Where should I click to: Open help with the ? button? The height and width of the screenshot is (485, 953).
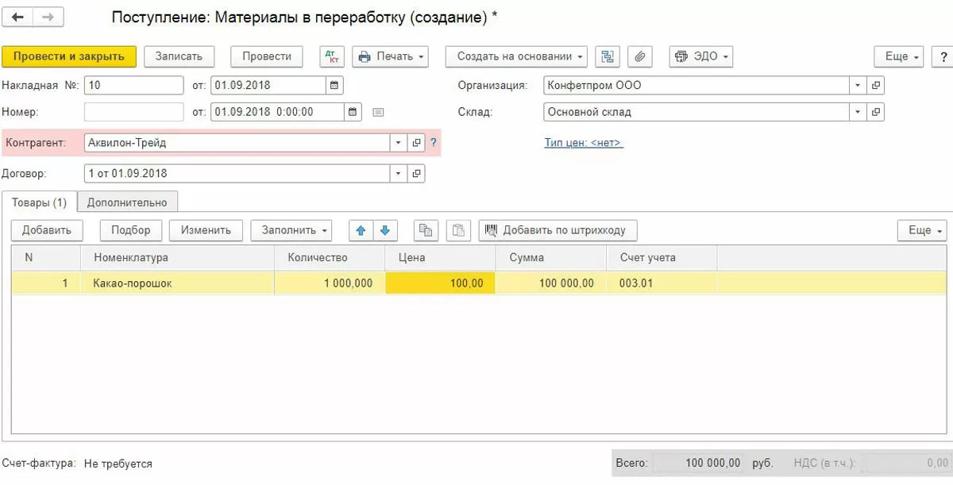point(943,56)
